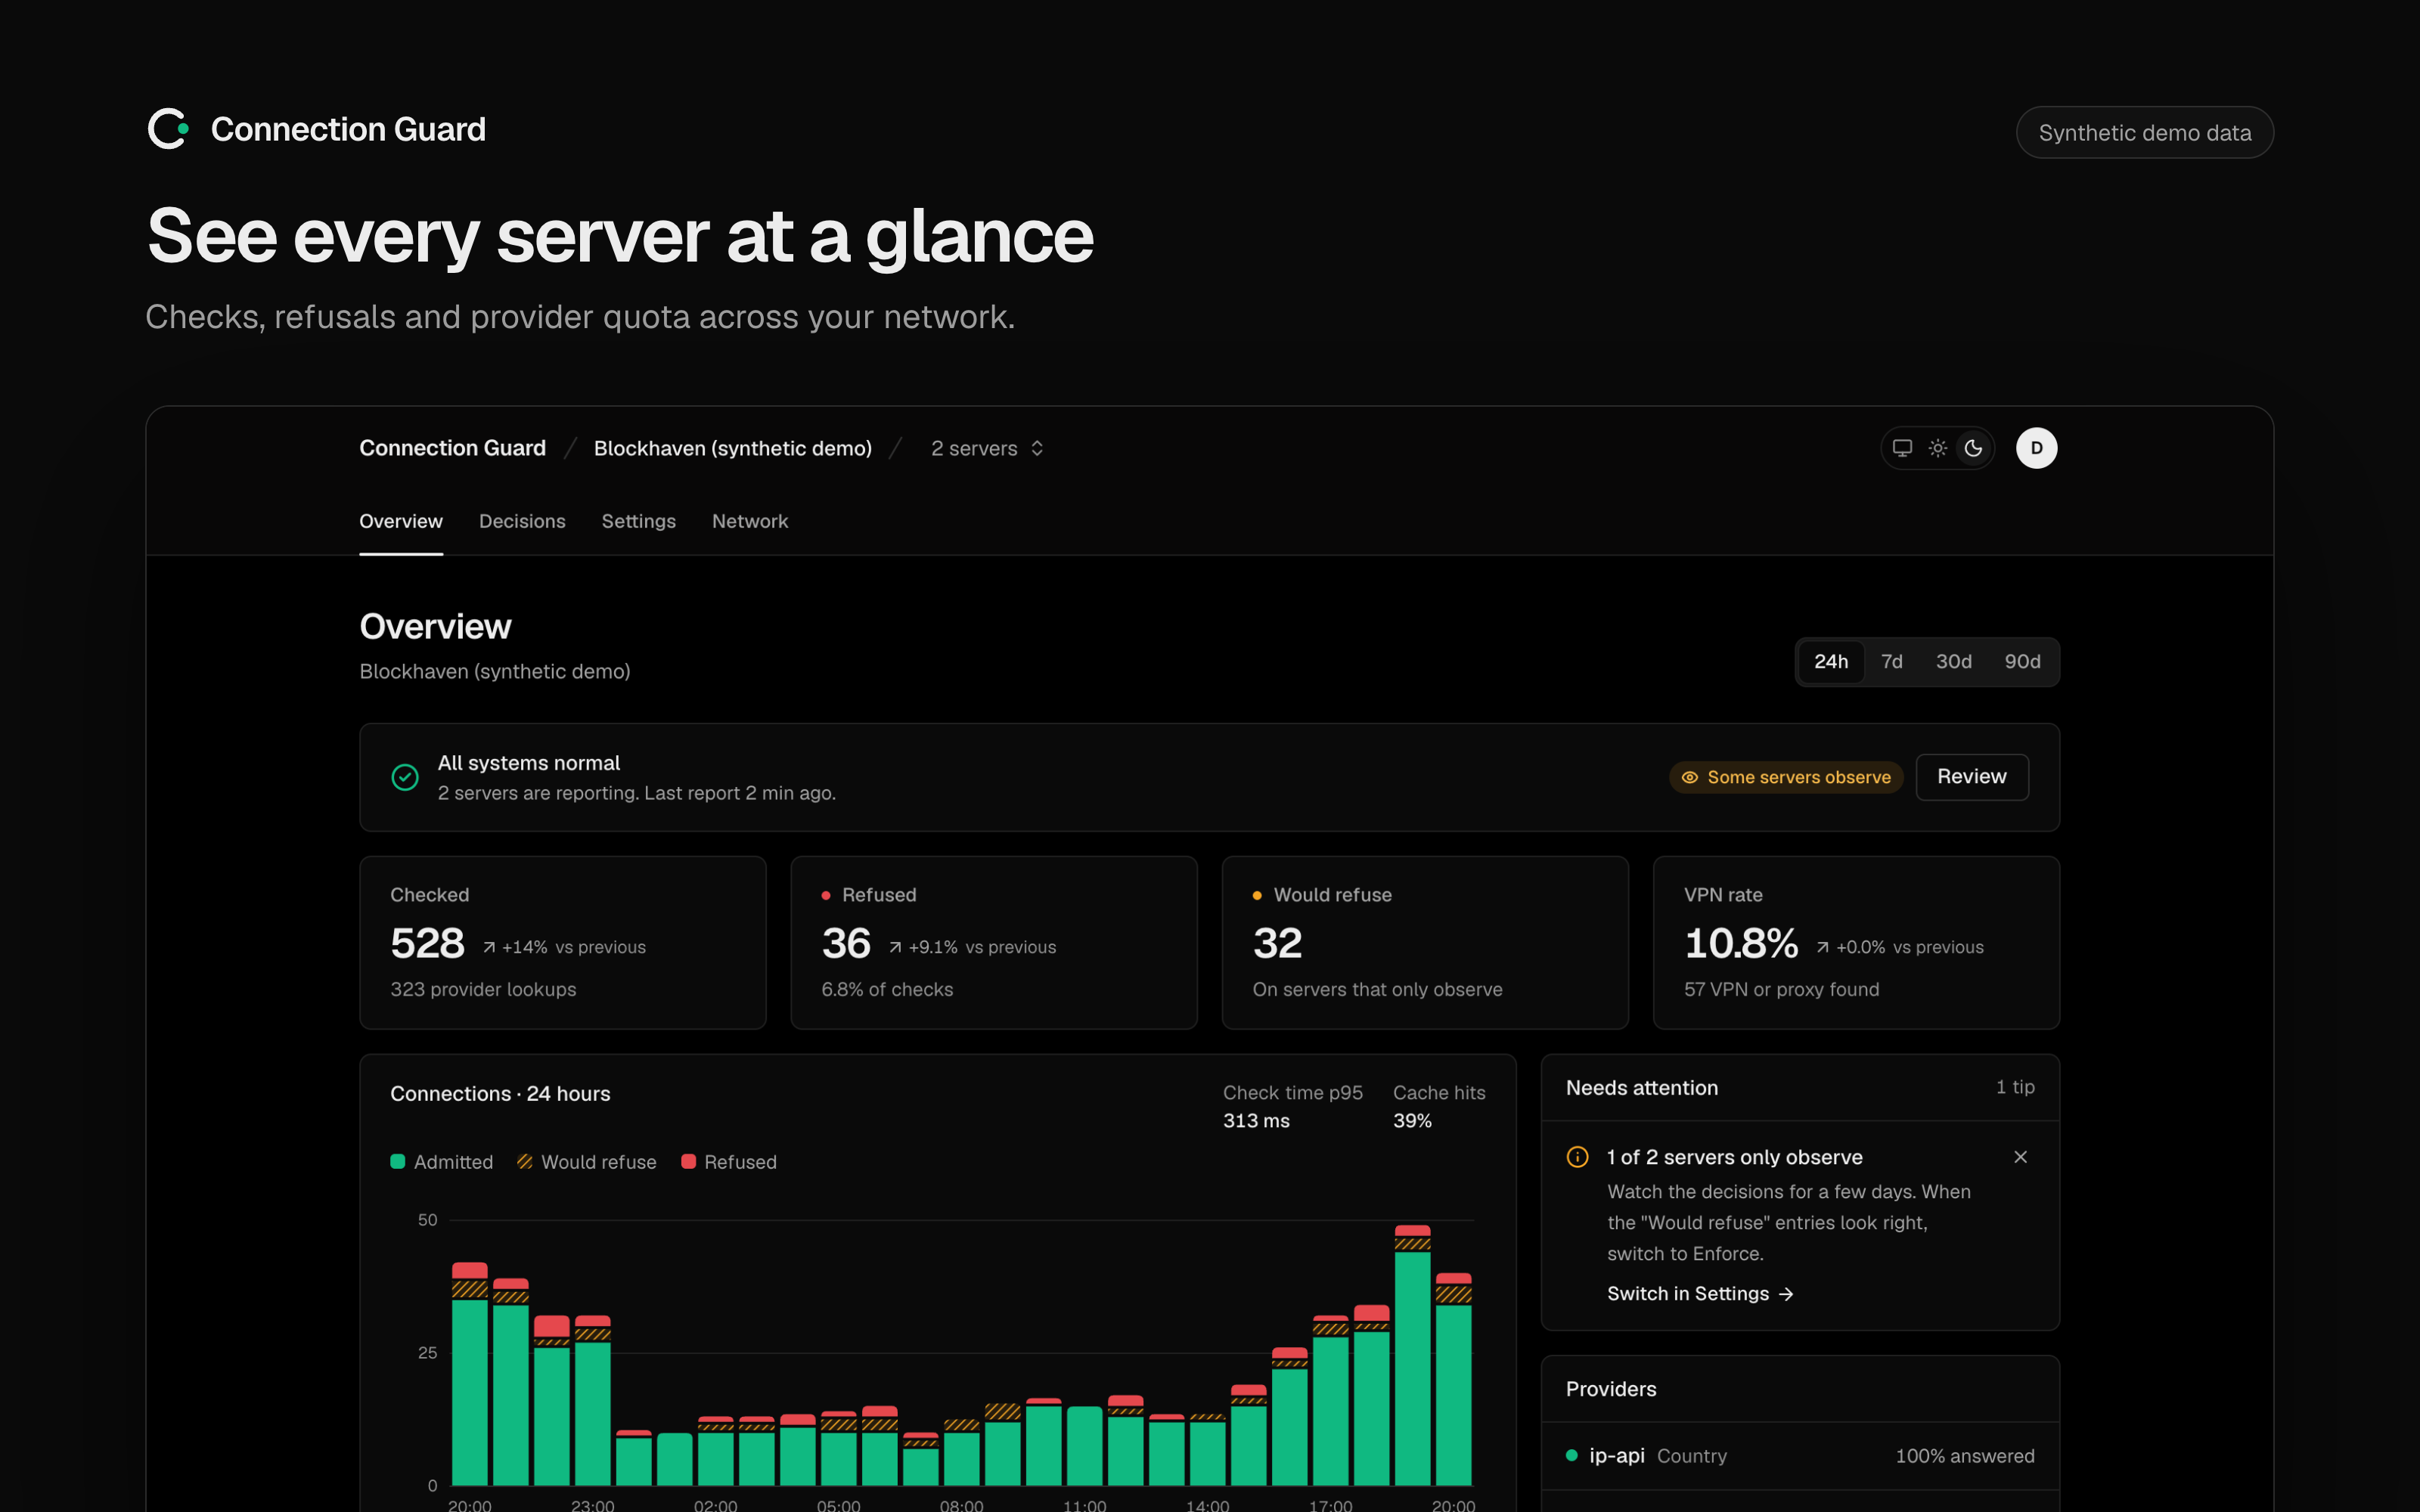Select the 24h time range
Image resolution: width=2420 pixels, height=1512 pixels.
pyautogui.click(x=1830, y=662)
